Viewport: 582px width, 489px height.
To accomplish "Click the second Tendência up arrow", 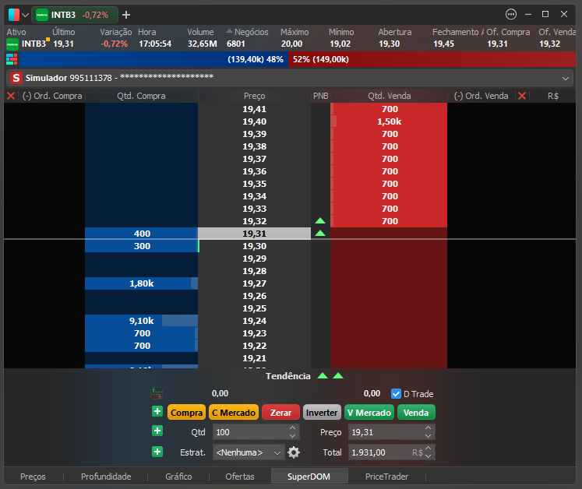I will pos(338,376).
